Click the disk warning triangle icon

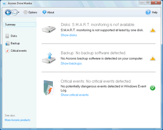click(x=153, y=30)
